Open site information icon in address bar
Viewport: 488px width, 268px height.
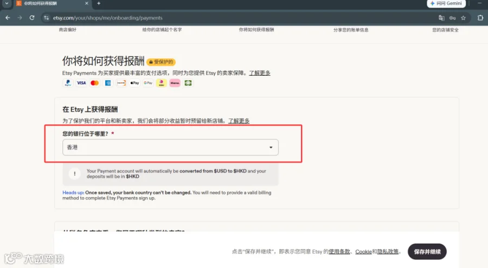point(47,18)
